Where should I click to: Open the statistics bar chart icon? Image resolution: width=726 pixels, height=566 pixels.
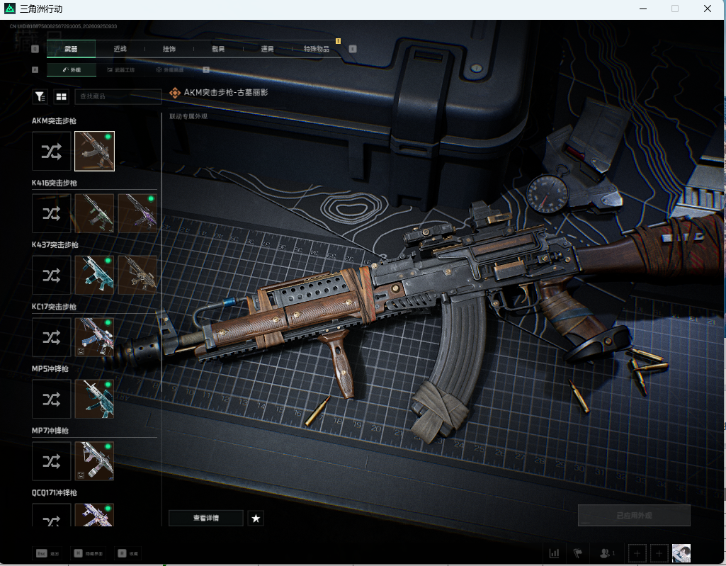pyautogui.click(x=554, y=553)
